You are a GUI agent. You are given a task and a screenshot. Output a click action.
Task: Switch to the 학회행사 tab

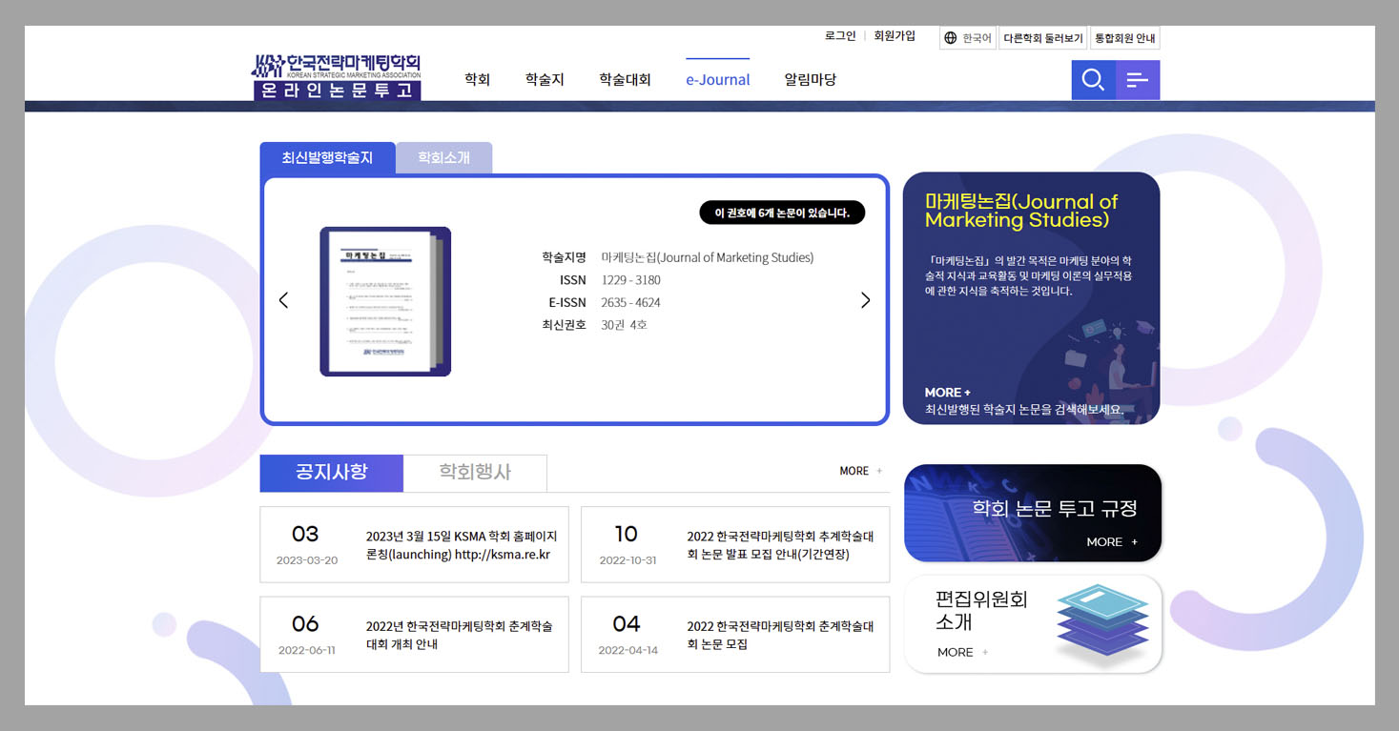(475, 473)
